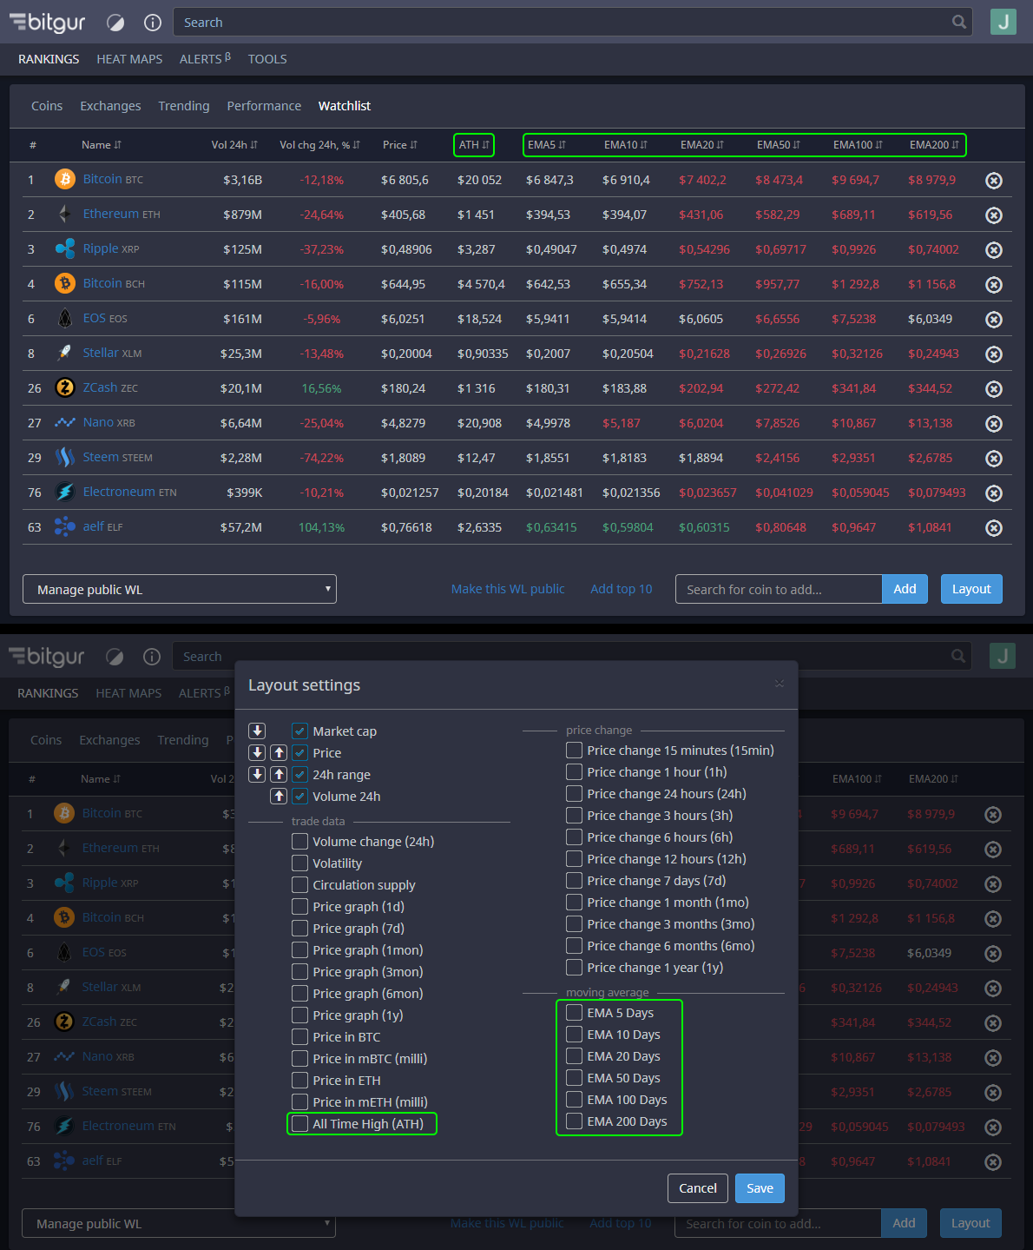
Task: Click the Ethereum coin logo
Action: point(65,214)
